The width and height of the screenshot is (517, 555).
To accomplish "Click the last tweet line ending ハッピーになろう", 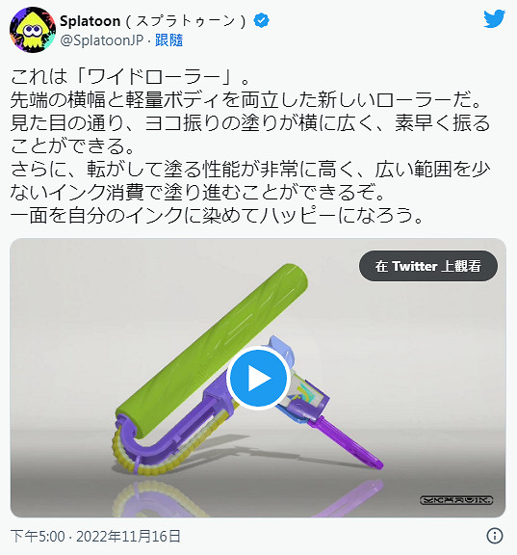I will tap(217, 216).
